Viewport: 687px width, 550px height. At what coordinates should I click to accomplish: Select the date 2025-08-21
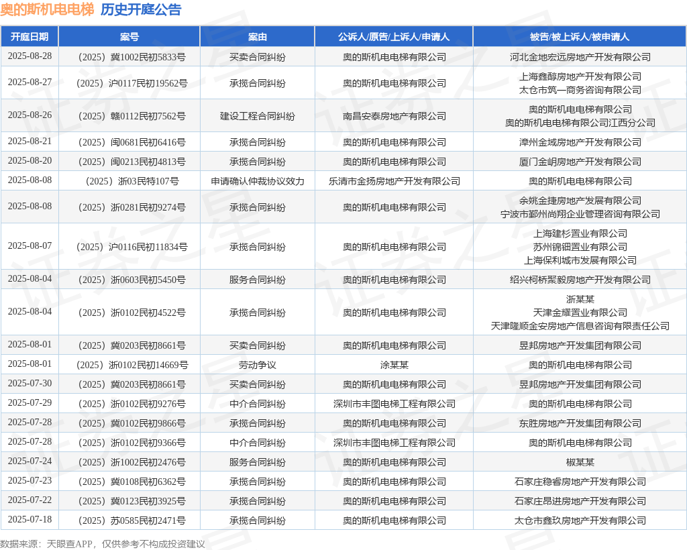point(30,142)
